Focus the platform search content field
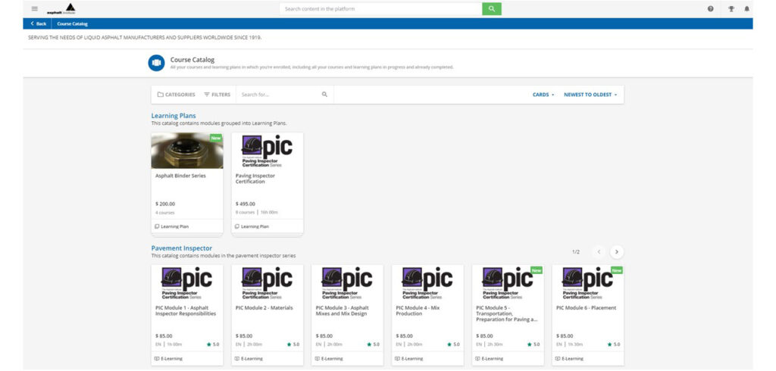Image resolution: width=776 pixels, height=371 pixels. click(x=380, y=9)
